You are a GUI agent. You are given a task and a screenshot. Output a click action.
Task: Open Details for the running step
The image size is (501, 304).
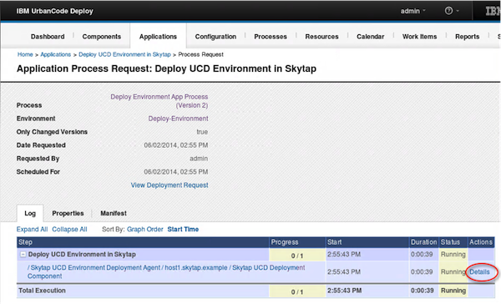tap(479, 271)
